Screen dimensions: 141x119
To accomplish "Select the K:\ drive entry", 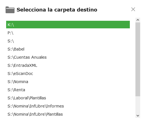I will [68, 25].
